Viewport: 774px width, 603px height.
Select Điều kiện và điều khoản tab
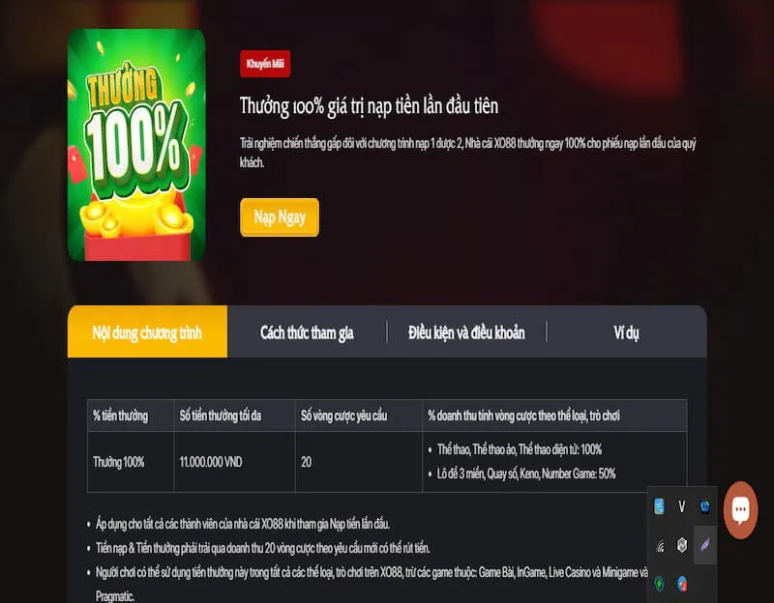point(466,332)
